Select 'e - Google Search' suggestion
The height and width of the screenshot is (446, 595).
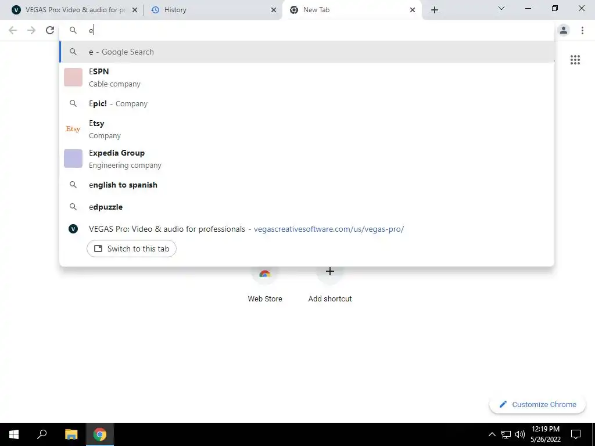(307, 52)
